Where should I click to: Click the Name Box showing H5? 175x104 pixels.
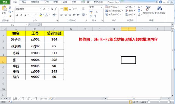point(13,25)
